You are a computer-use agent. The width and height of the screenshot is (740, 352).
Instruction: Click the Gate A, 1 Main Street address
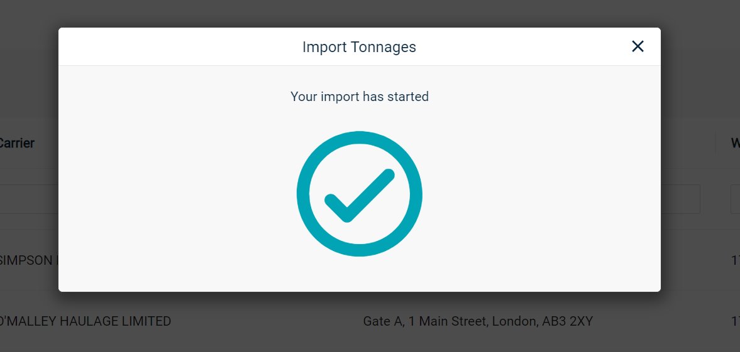478,321
